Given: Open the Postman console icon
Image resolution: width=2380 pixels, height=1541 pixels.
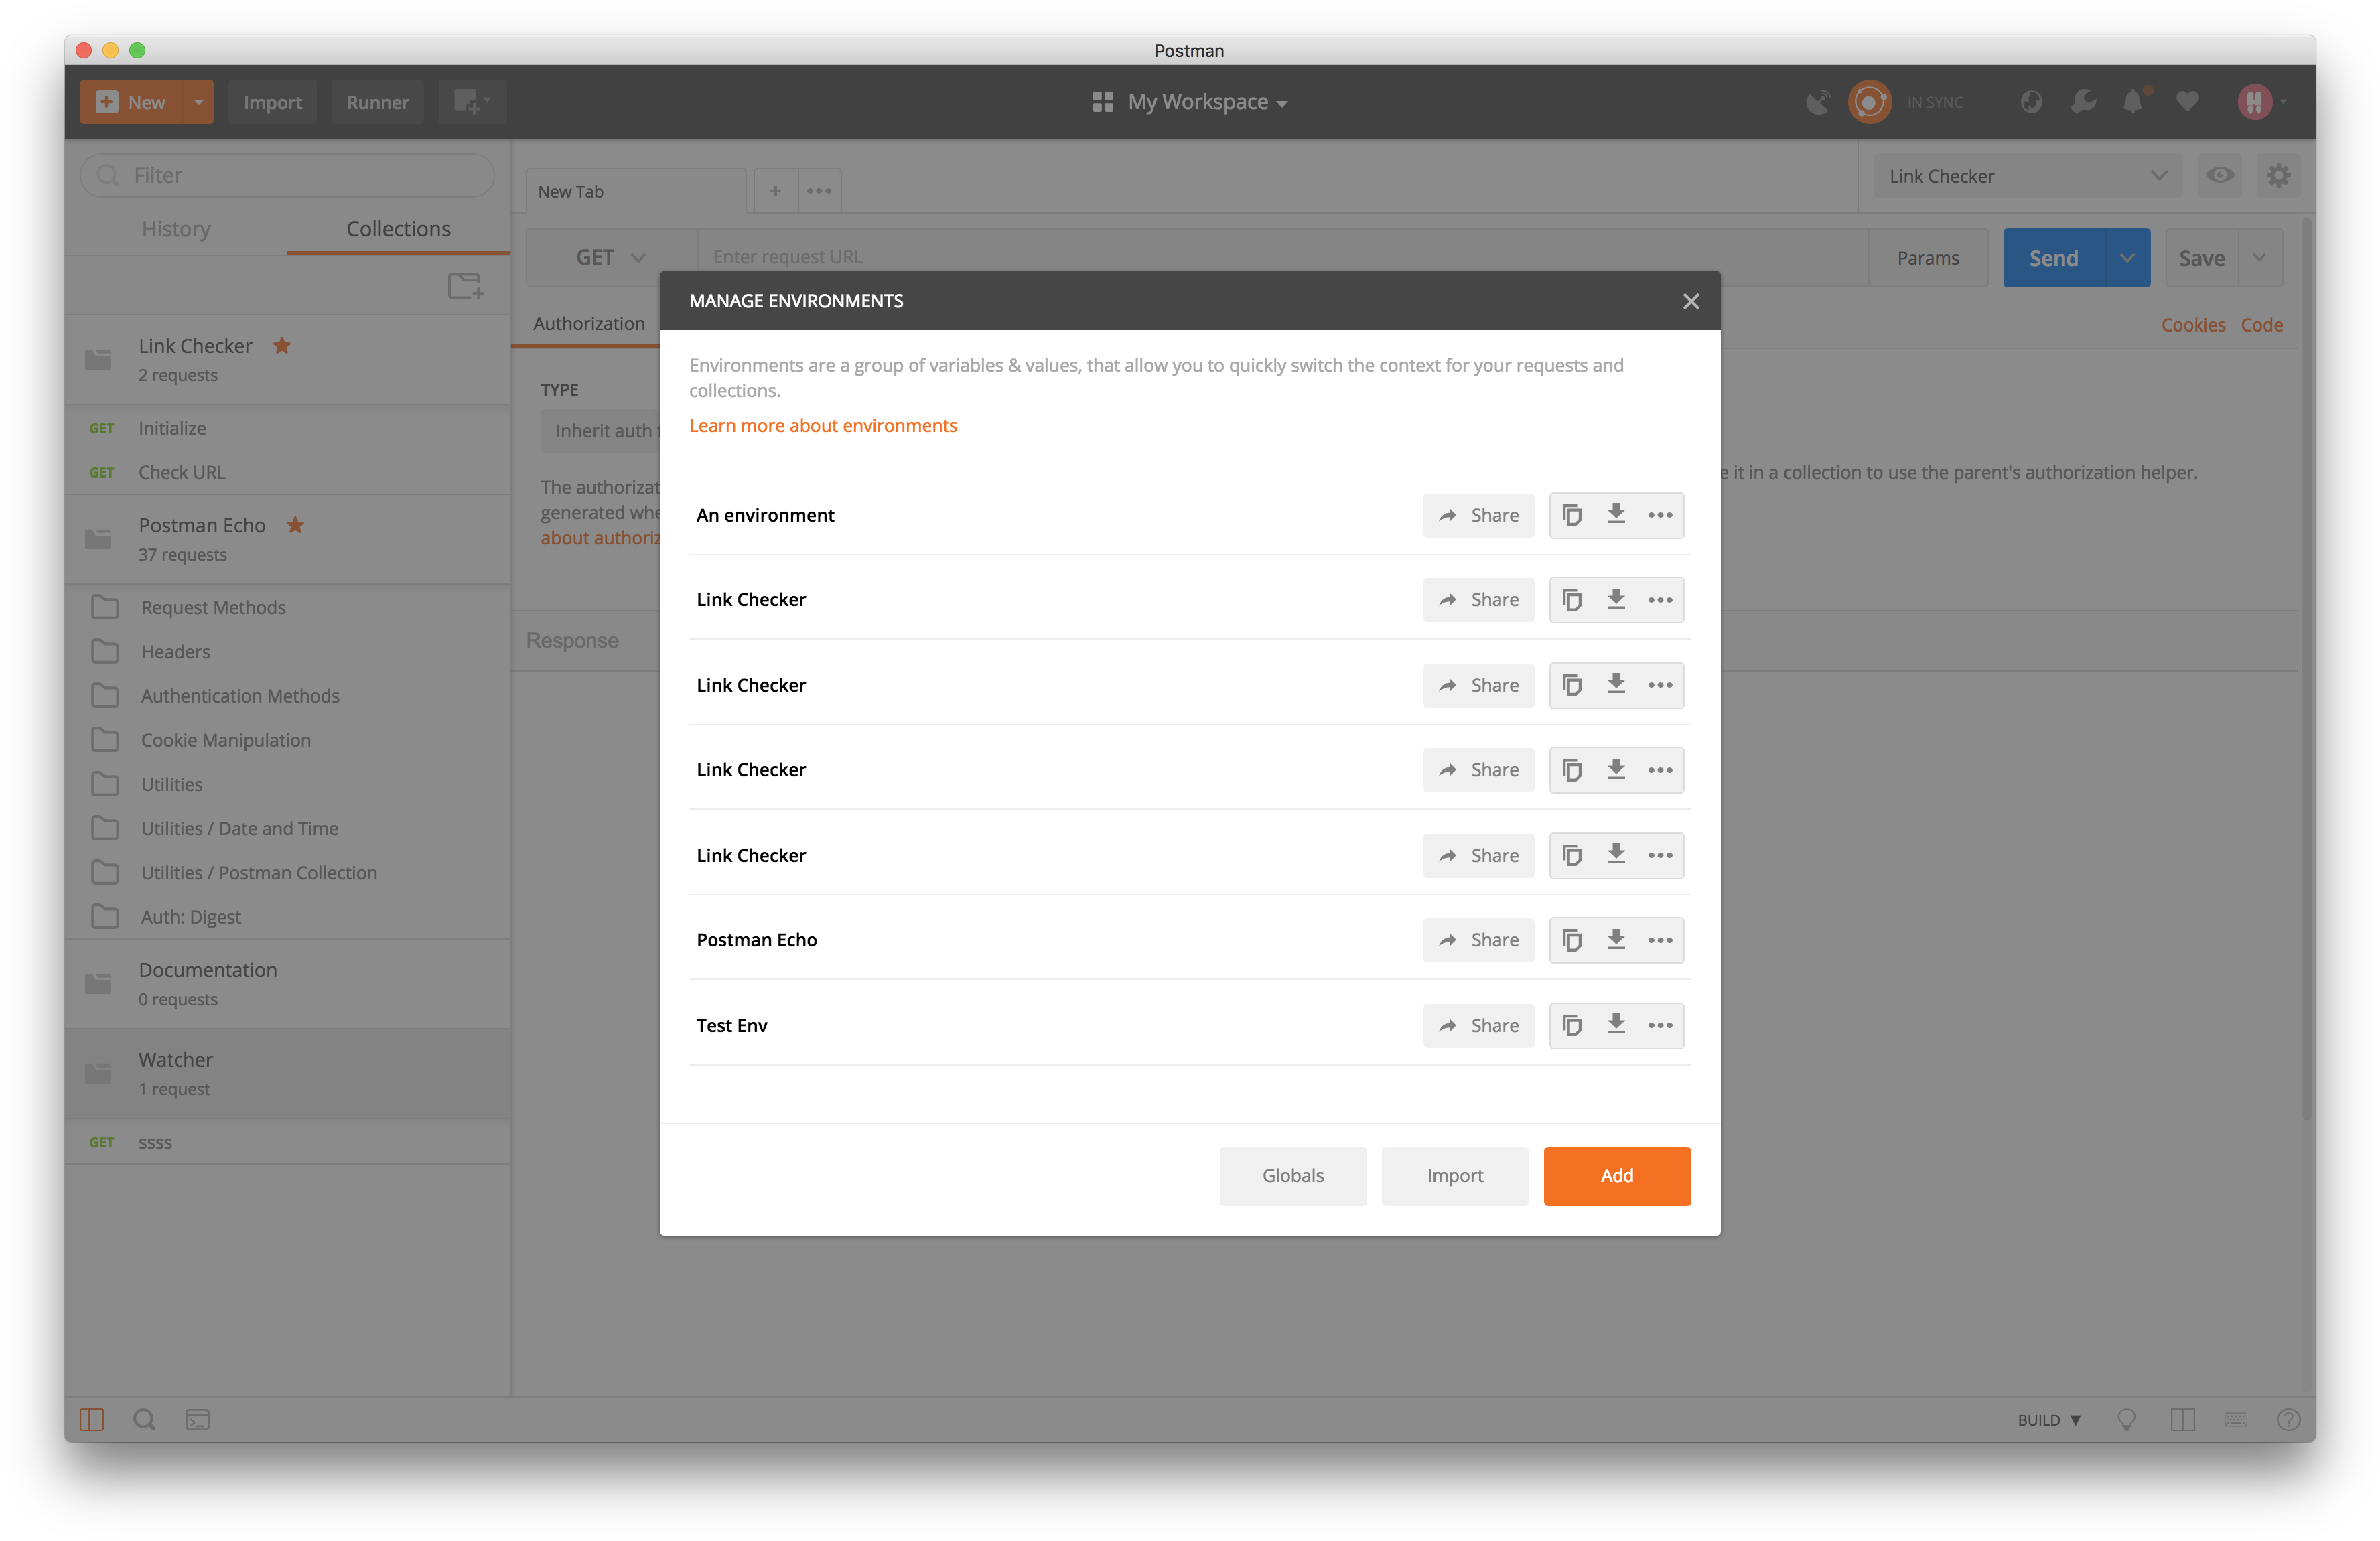Looking at the screenshot, I should 197,1419.
